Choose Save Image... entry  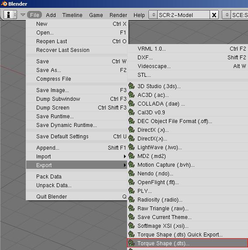tap(76, 90)
